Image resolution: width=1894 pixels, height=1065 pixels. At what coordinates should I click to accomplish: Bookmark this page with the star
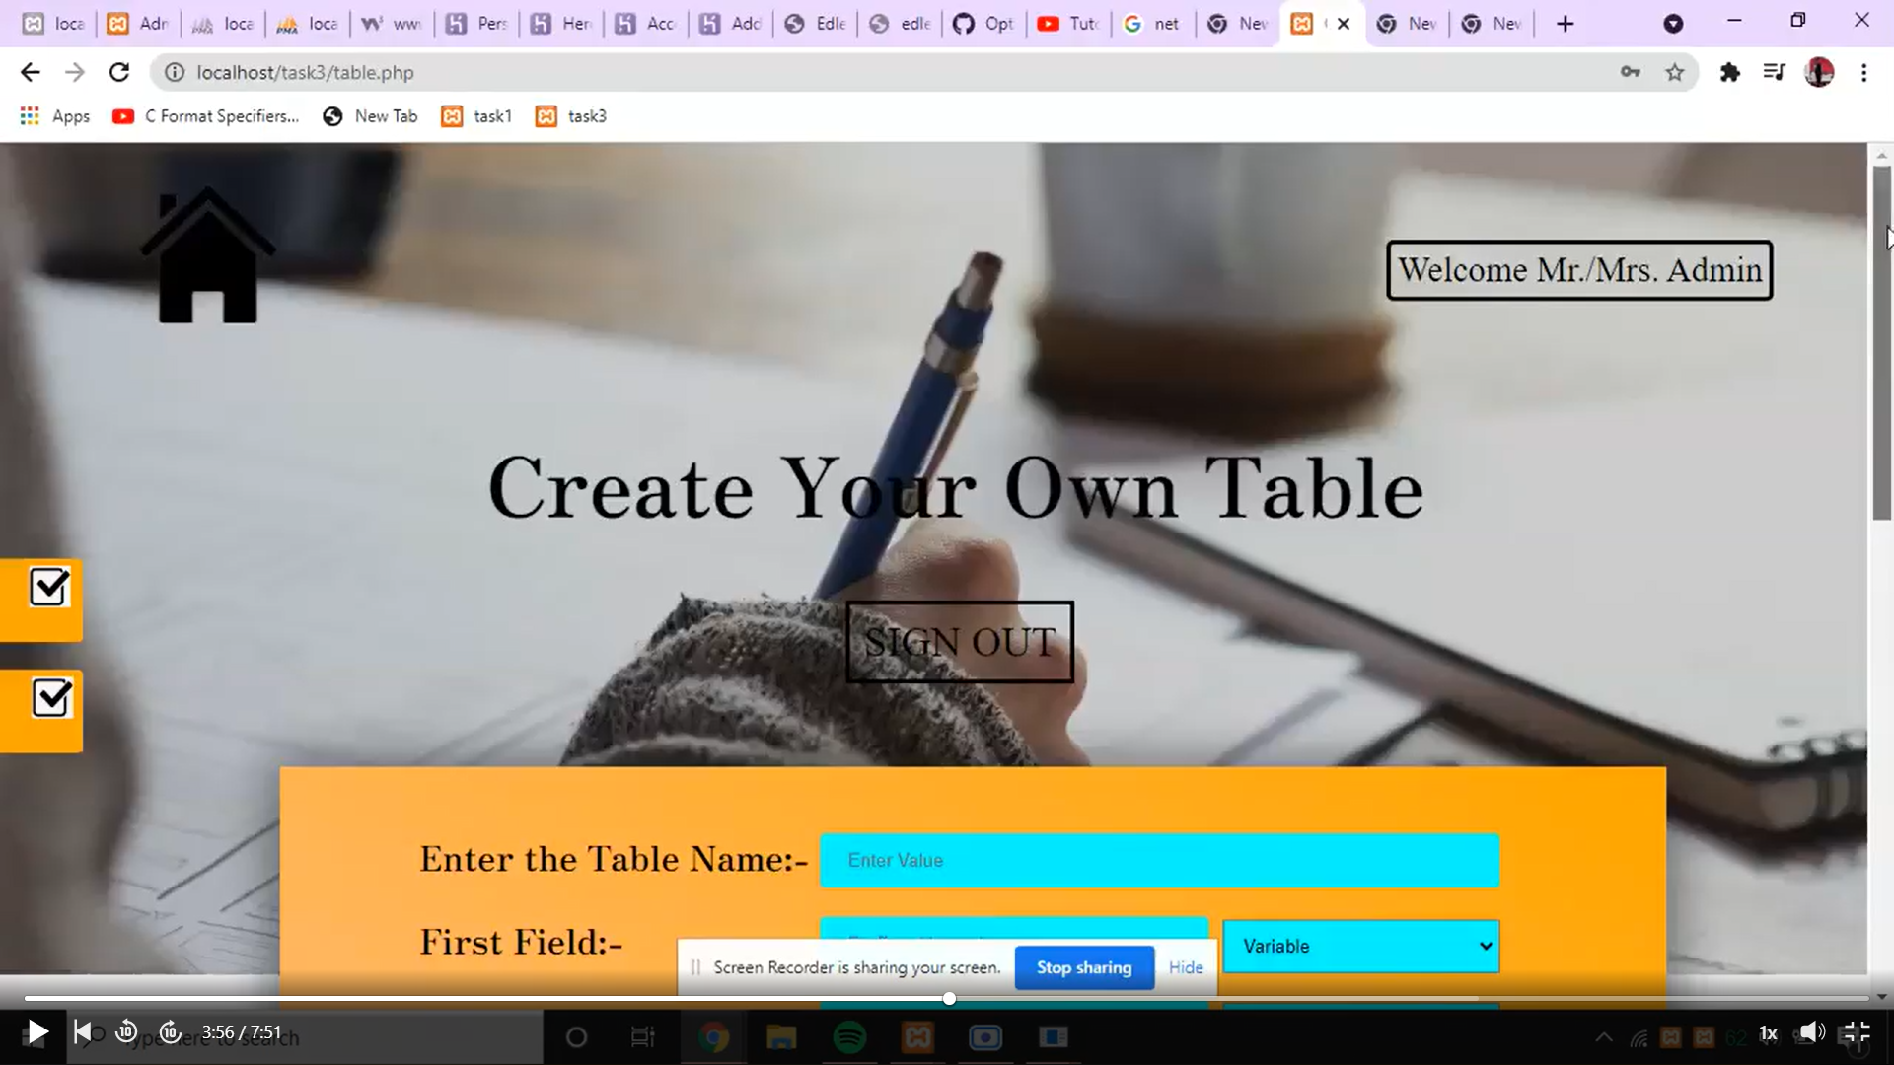coord(1675,72)
